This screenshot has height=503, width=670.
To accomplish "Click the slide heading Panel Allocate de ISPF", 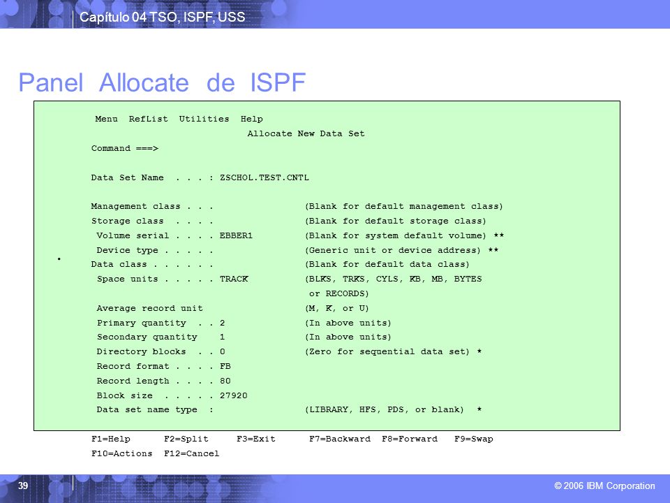I will [x=162, y=82].
